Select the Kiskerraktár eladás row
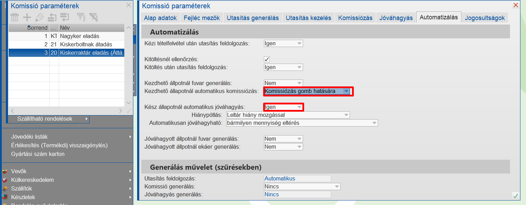The image size is (526, 205). pos(66,53)
